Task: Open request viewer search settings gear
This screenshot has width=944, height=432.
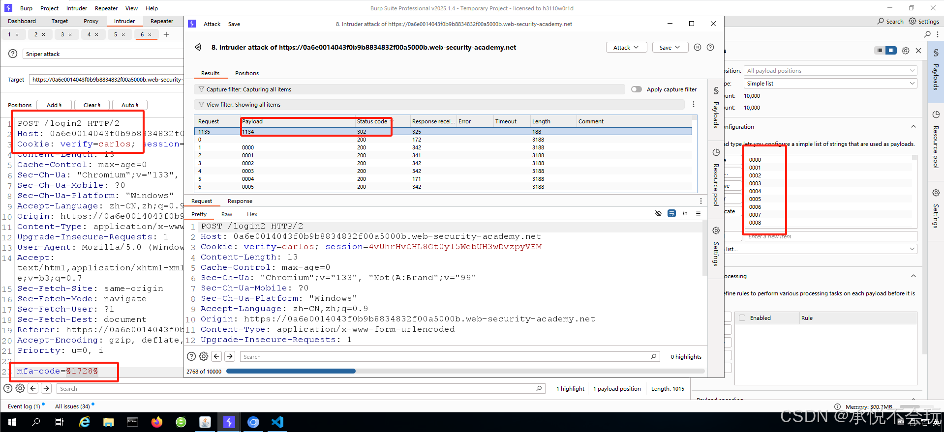Action: coord(204,356)
